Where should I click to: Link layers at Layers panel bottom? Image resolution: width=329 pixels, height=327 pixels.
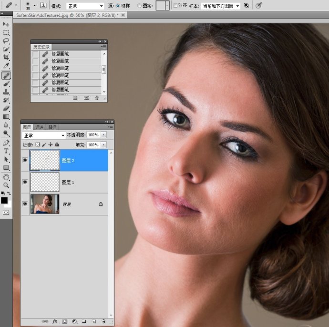pos(45,321)
